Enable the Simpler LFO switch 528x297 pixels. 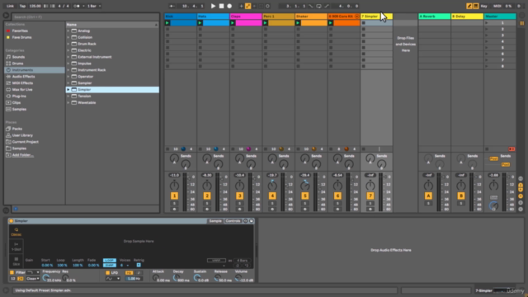(x=107, y=273)
